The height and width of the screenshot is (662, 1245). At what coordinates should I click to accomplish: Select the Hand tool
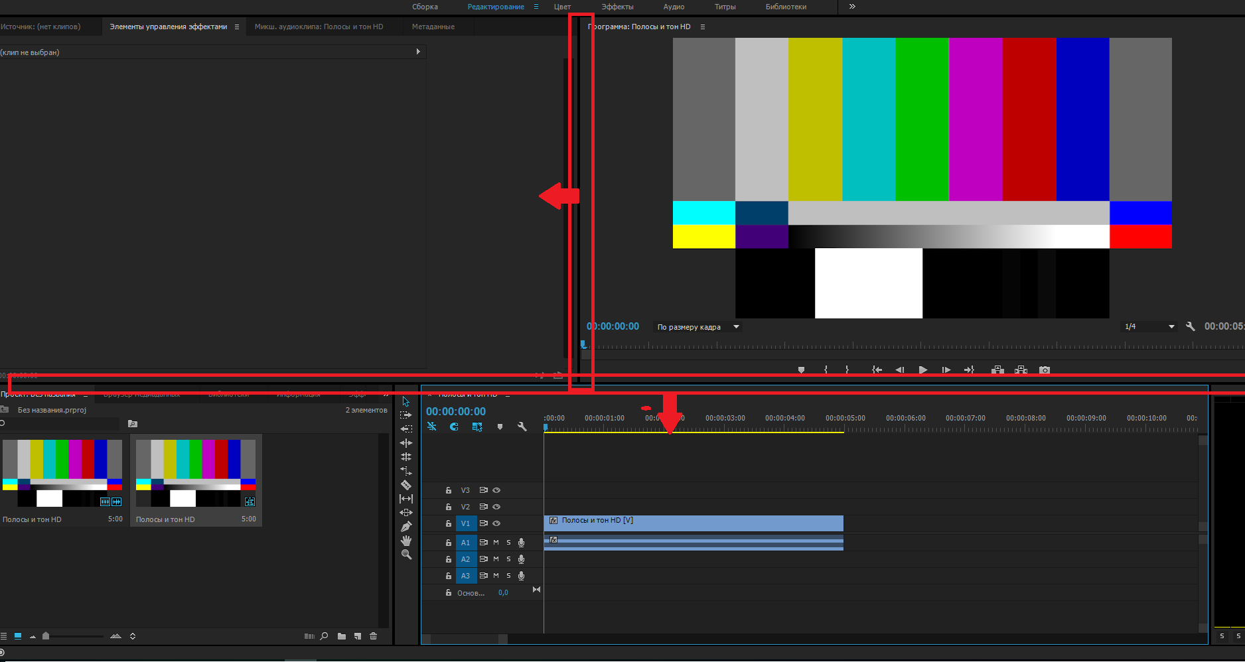tap(406, 541)
